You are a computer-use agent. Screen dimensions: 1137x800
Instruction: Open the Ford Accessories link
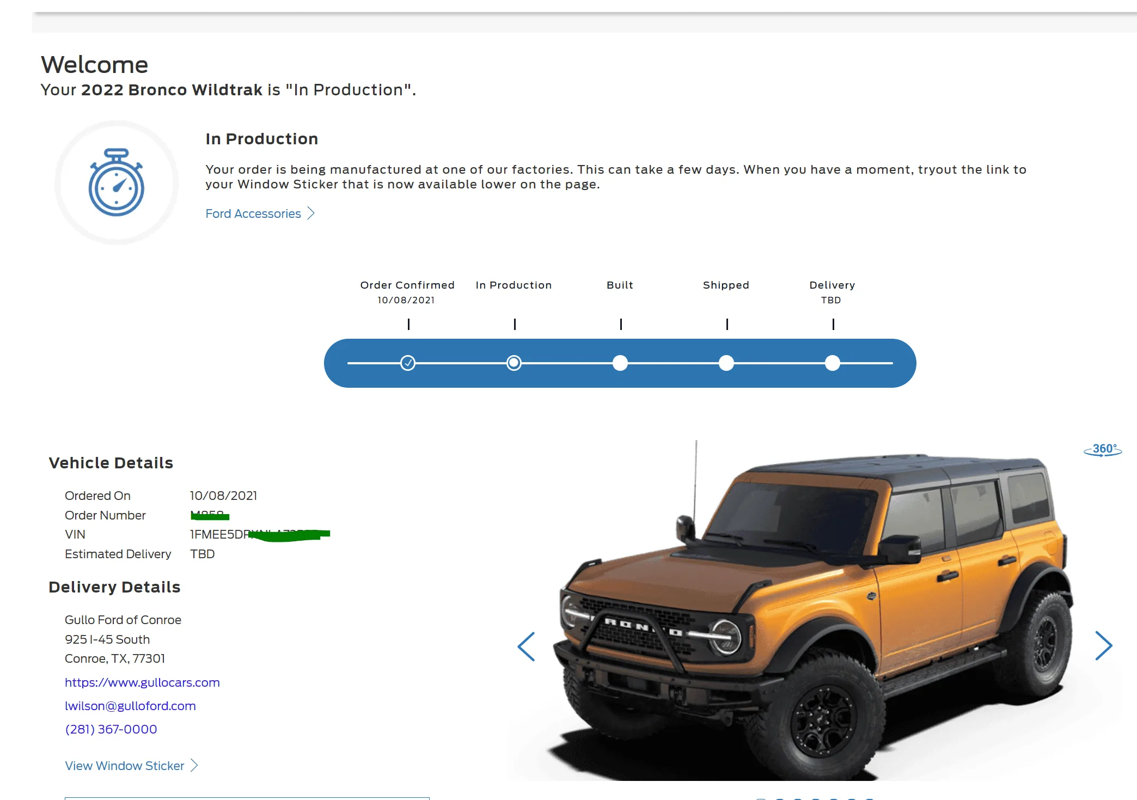coord(253,213)
